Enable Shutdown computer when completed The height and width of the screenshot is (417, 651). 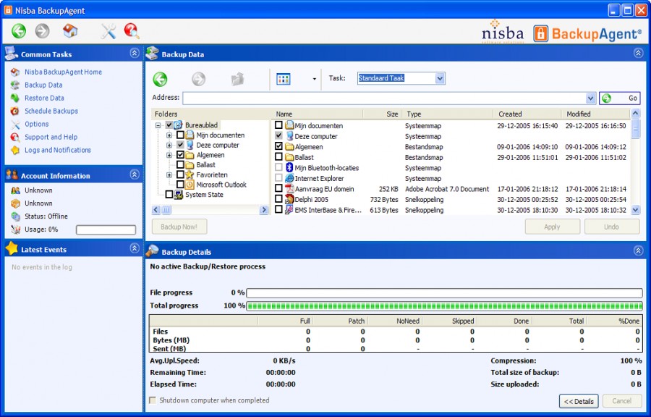click(153, 400)
